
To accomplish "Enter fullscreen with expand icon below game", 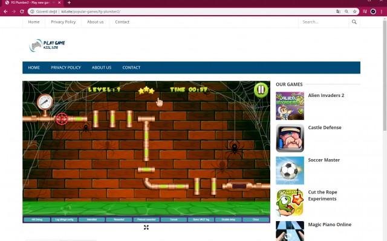I will click(x=146, y=228).
